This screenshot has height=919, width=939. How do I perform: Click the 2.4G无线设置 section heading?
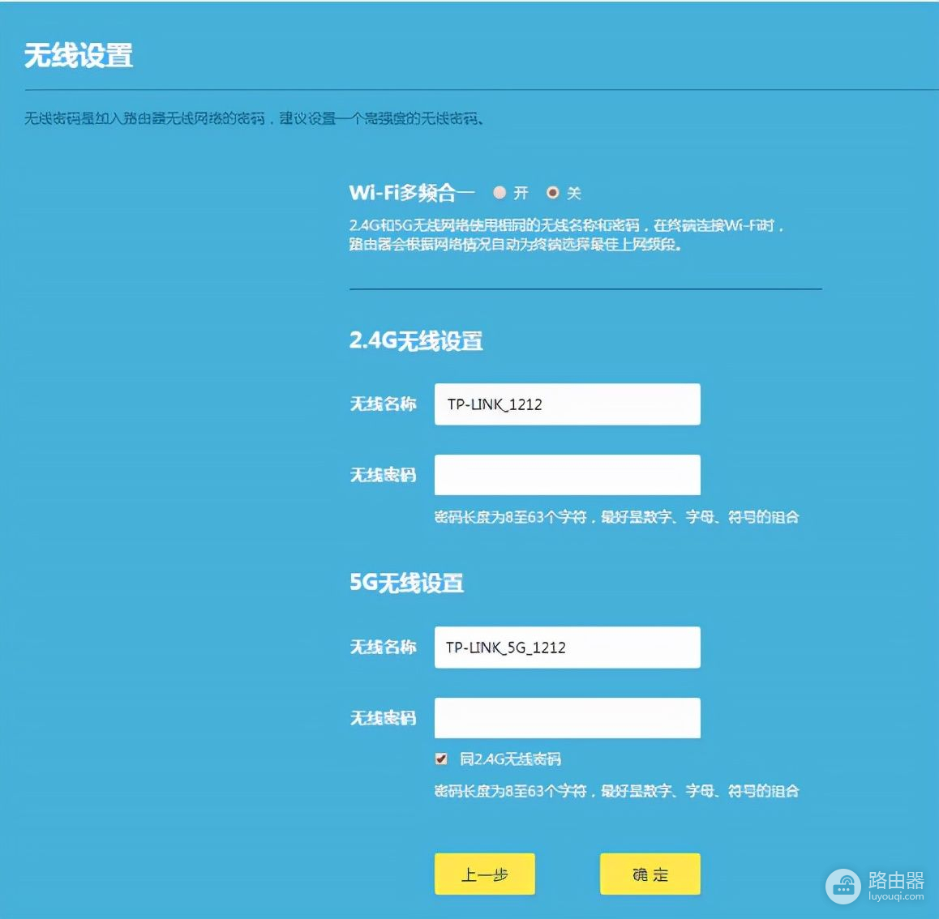416,340
